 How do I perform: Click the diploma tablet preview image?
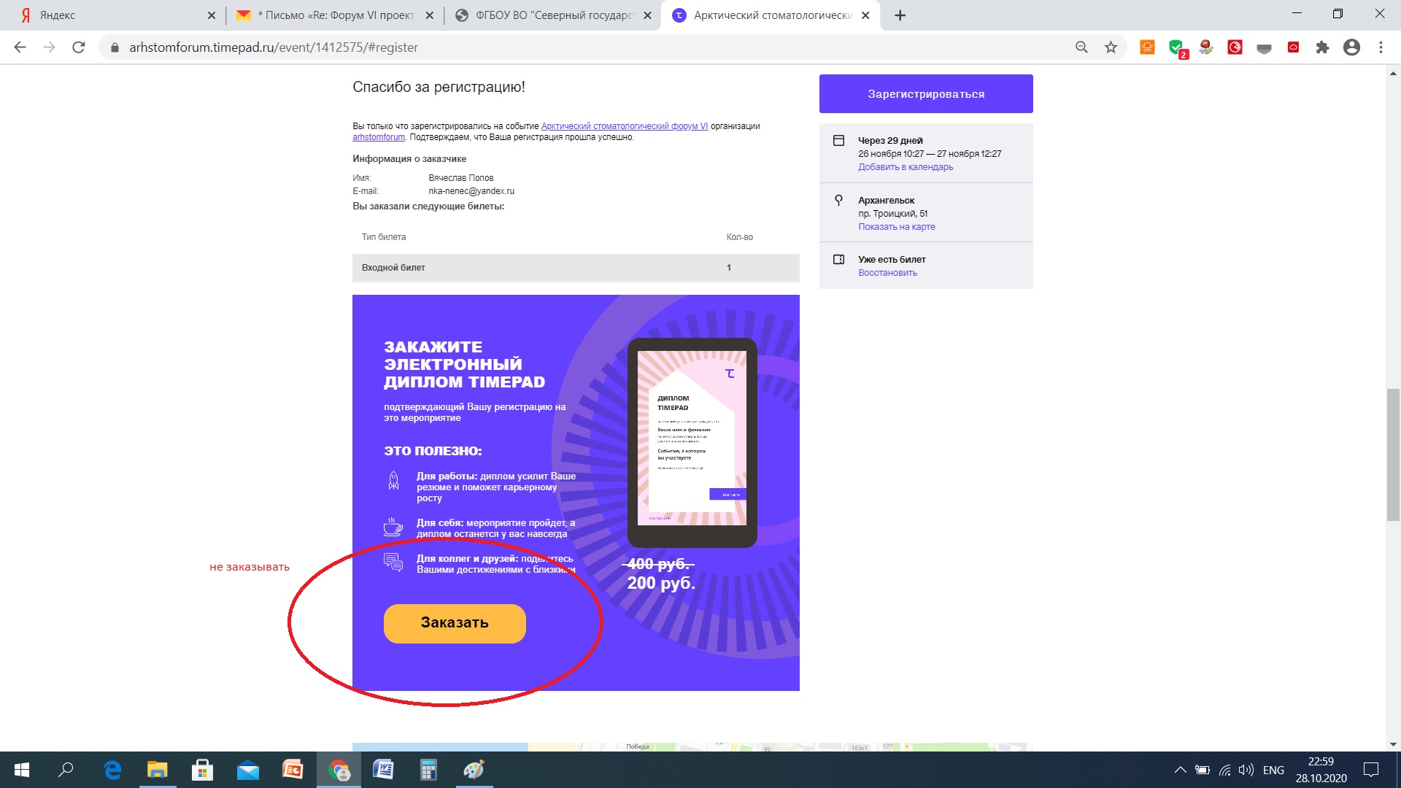tap(692, 442)
